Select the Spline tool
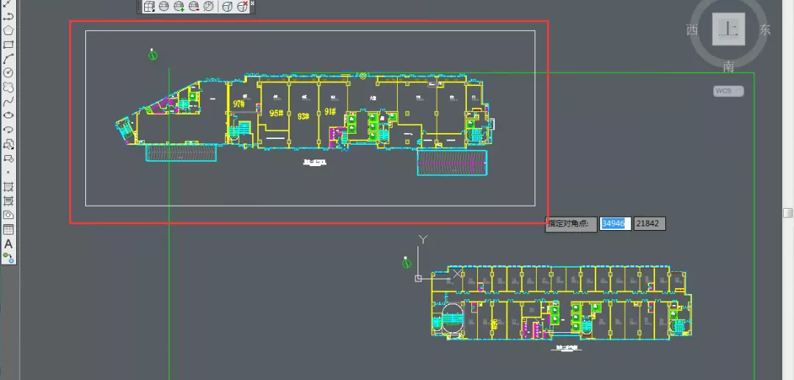This screenshot has height=380, width=794. pyautogui.click(x=8, y=101)
